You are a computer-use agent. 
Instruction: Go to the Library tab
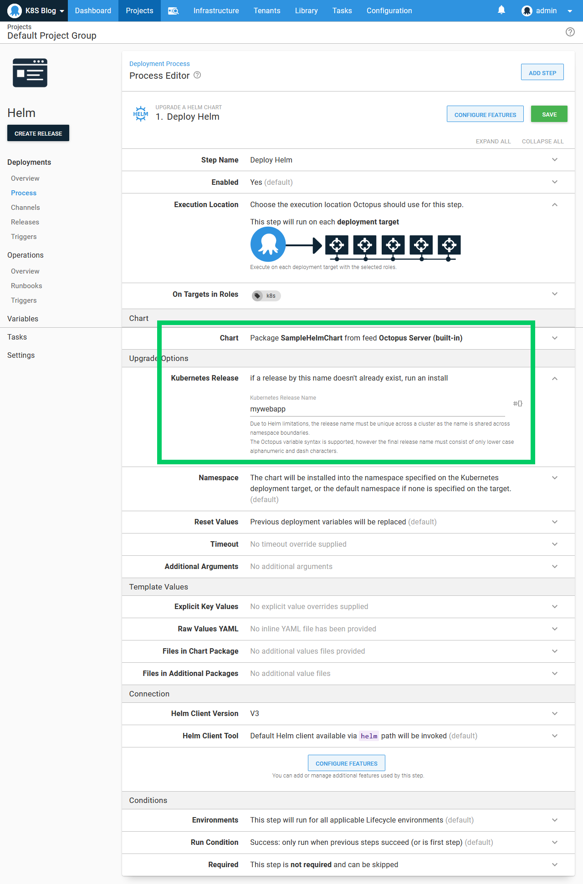pos(306,11)
